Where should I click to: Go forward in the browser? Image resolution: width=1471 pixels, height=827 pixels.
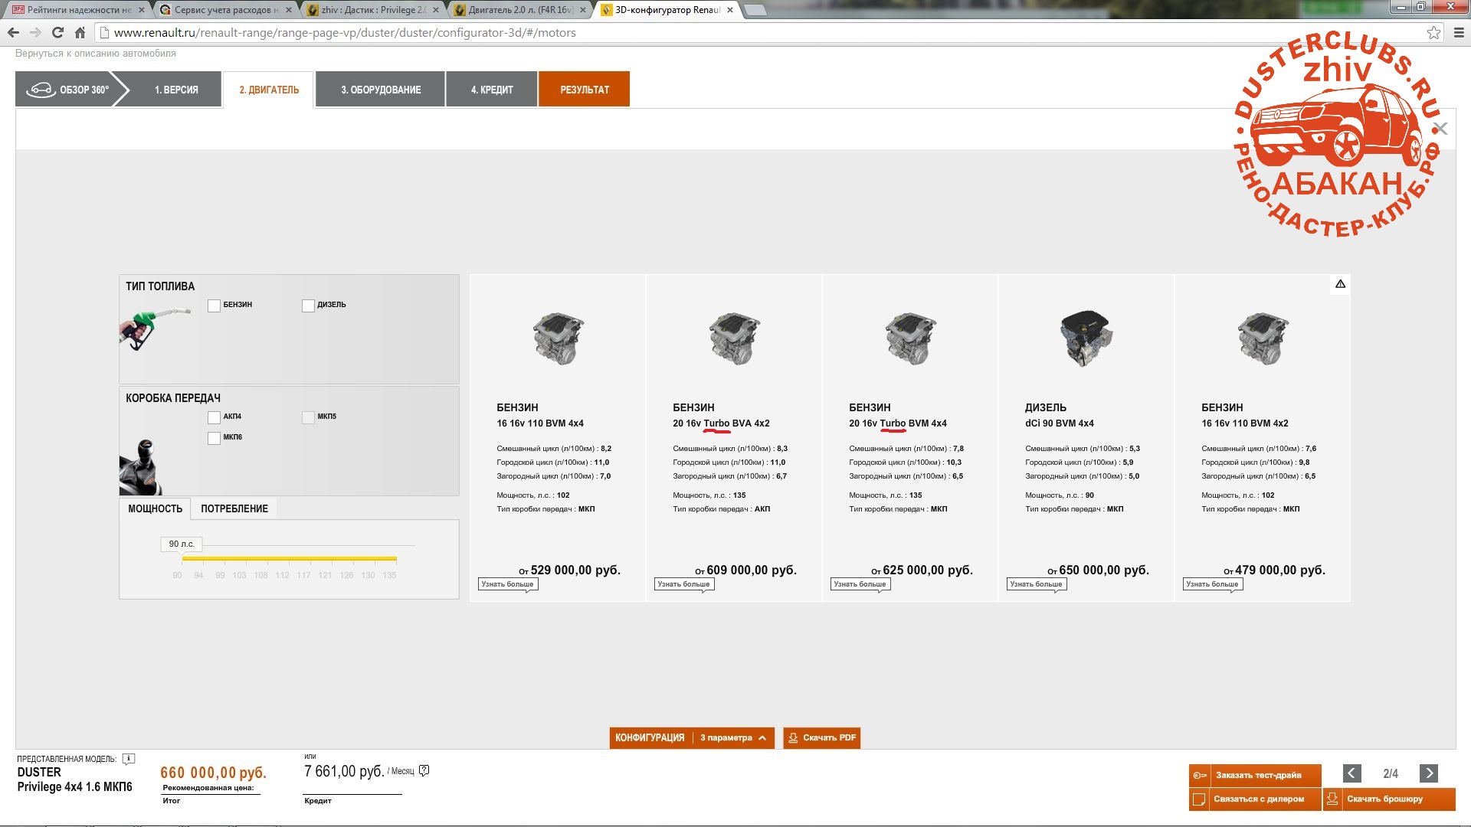tap(35, 33)
